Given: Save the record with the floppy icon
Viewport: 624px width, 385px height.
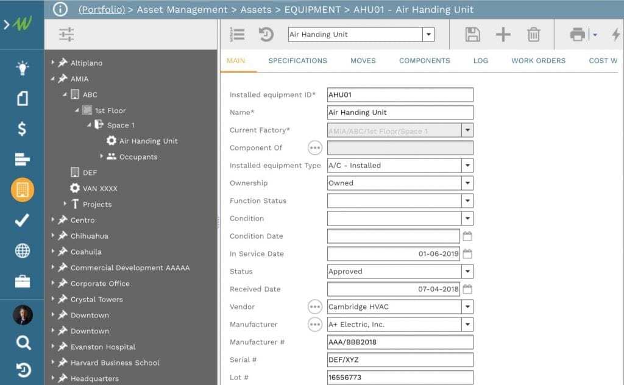Looking at the screenshot, I should [x=473, y=34].
